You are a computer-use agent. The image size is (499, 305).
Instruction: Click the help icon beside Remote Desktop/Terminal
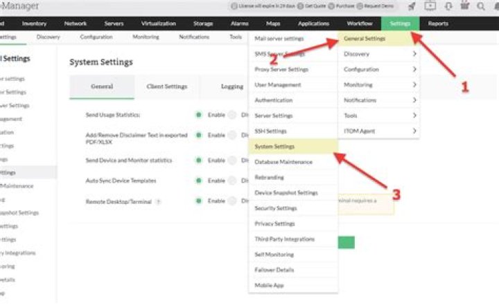(158, 202)
